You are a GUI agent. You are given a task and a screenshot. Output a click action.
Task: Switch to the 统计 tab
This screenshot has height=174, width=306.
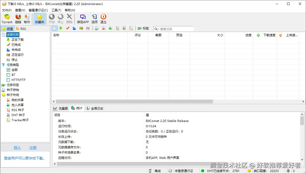pos(77,108)
